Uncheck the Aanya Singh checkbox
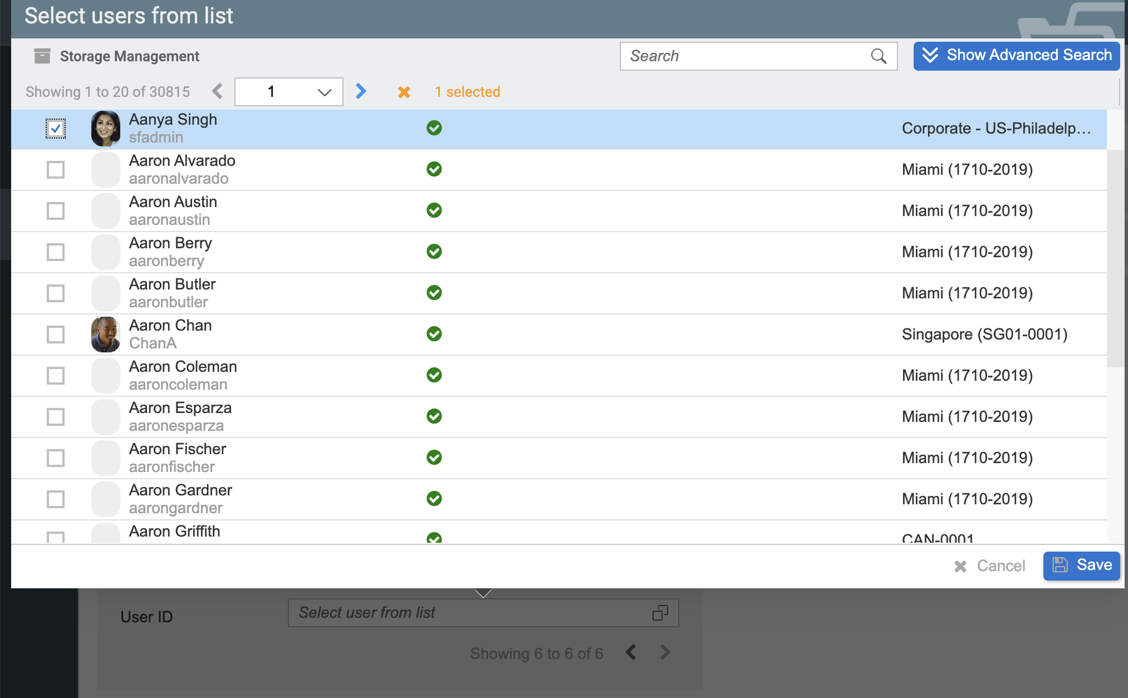Screen dimensions: 1128x698 click(x=56, y=129)
